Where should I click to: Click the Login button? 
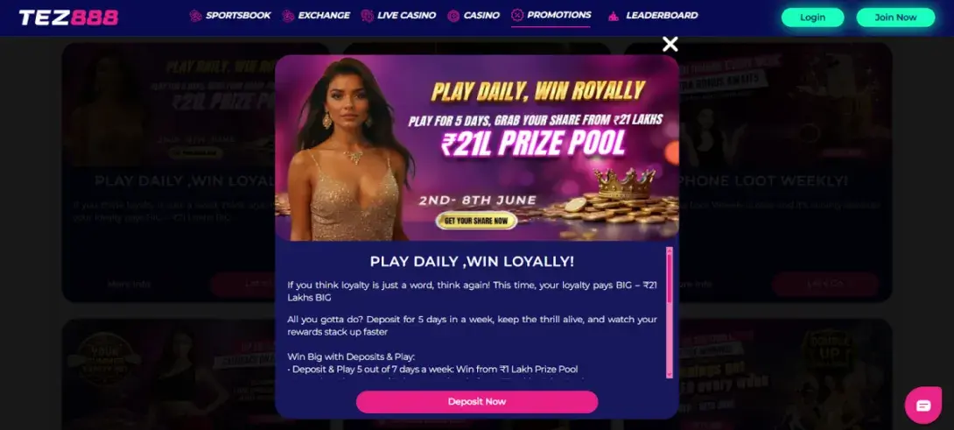tap(812, 18)
